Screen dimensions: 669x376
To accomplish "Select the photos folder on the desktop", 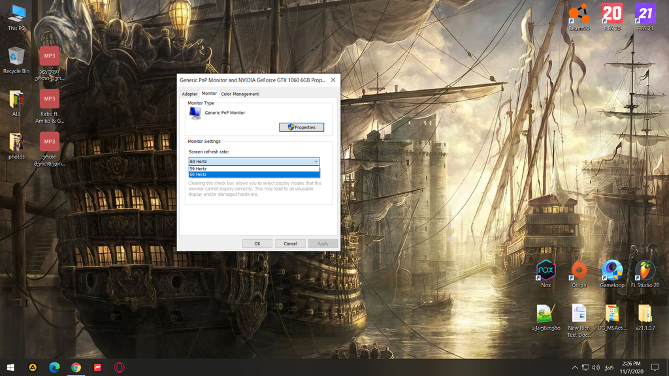I will [x=16, y=146].
